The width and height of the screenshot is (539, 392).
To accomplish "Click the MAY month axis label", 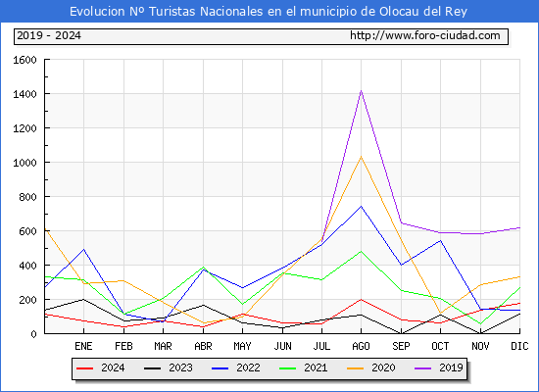I will [x=242, y=346].
